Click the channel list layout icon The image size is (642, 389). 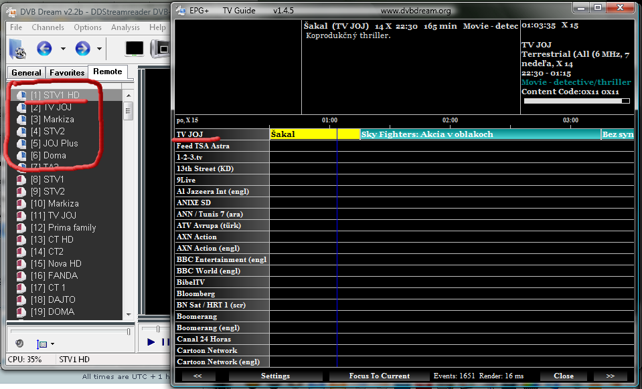[x=42, y=344]
